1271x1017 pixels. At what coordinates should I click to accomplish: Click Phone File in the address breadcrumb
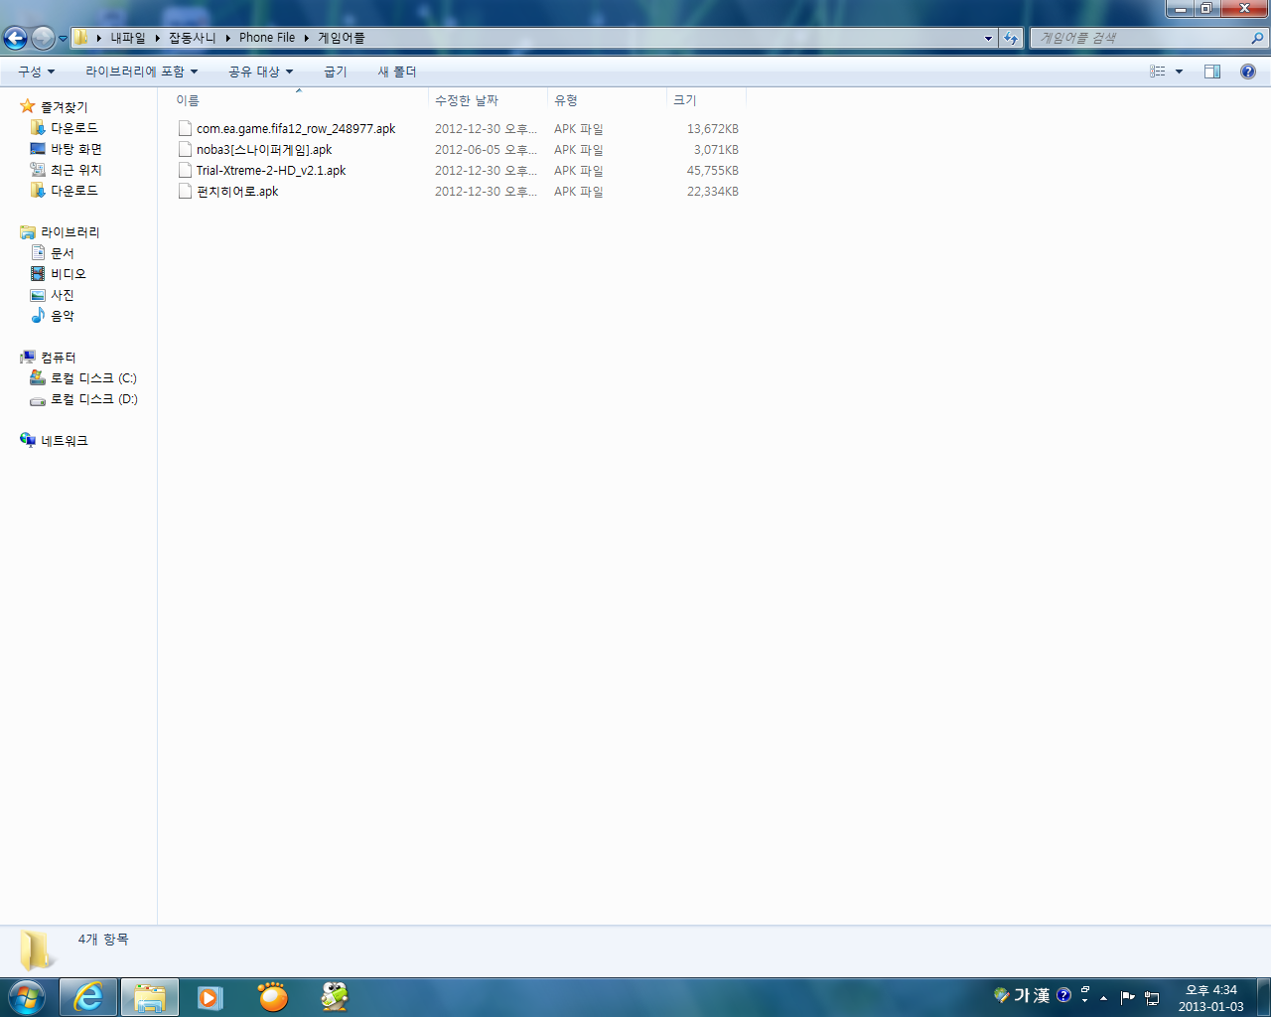tap(266, 38)
